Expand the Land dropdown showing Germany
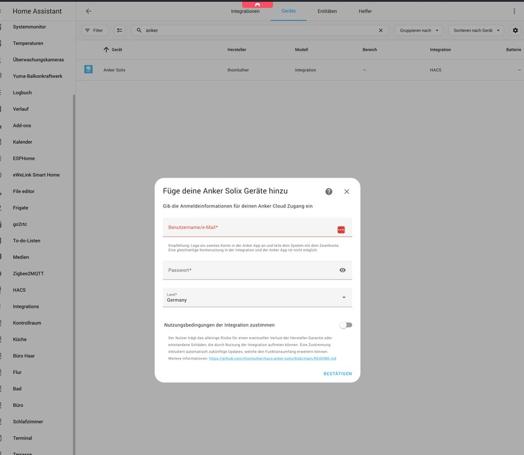Screen dimensions: 524x455 (x=257, y=297)
